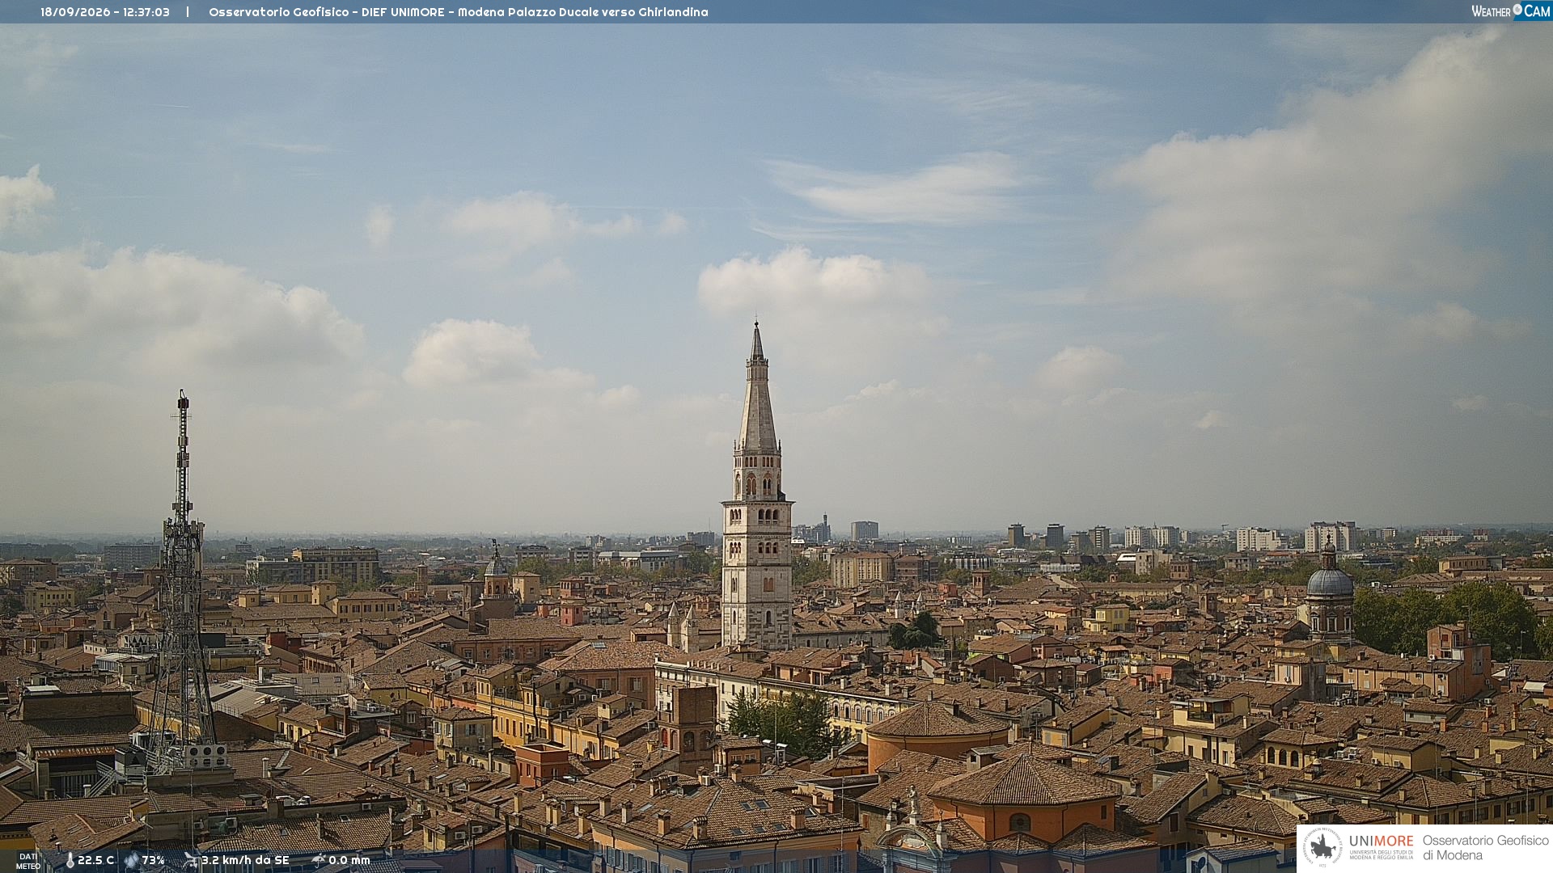Click the UNIMORE text logo

coord(1382,841)
